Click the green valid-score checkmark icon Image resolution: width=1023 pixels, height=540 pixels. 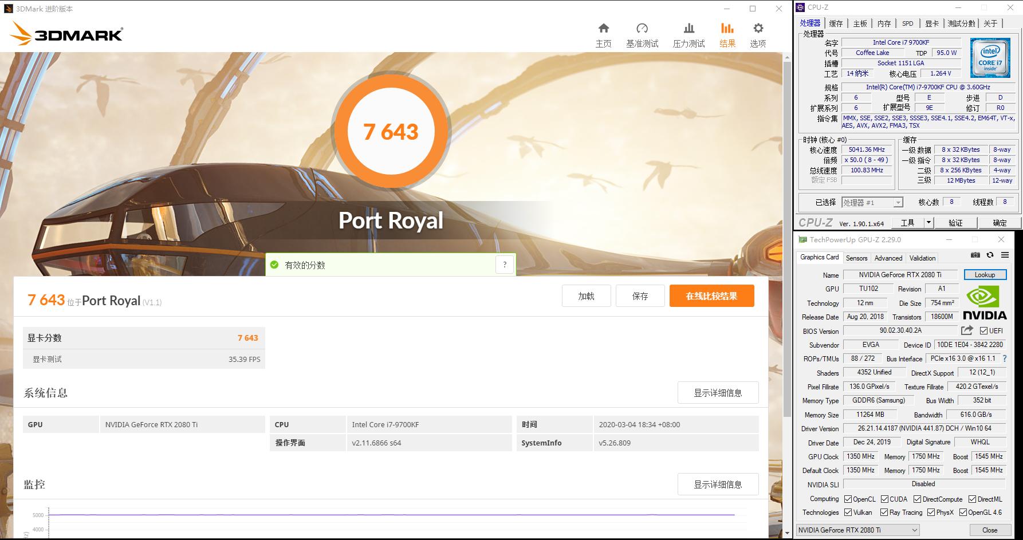click(274, 265)
